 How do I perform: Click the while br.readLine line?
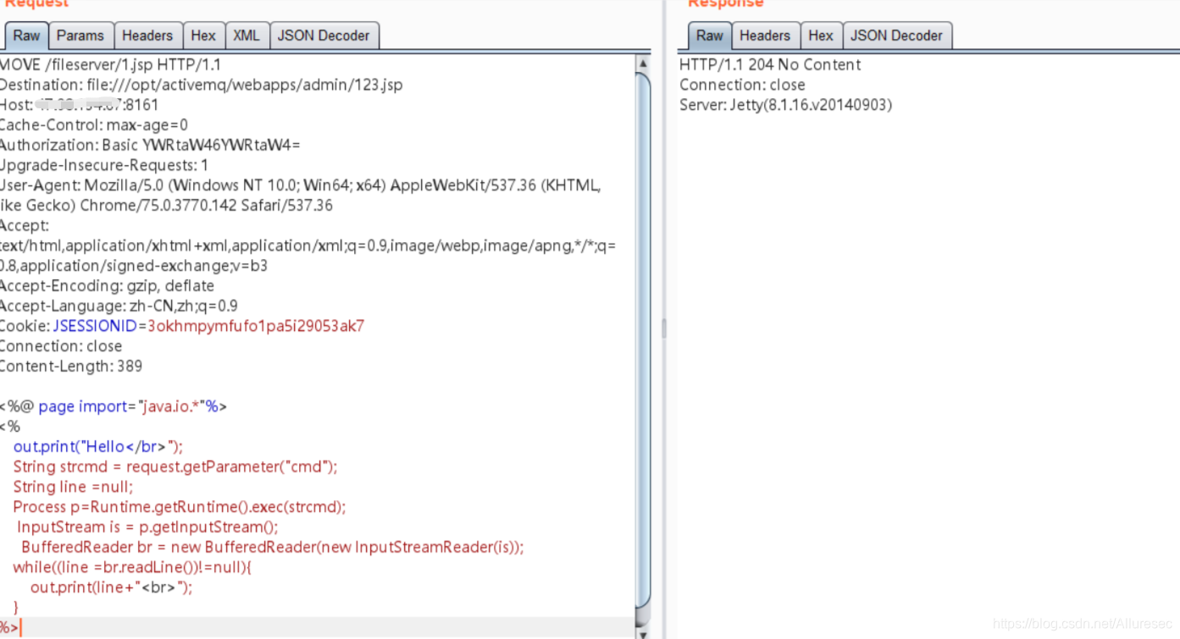click(x=132, y=567)
